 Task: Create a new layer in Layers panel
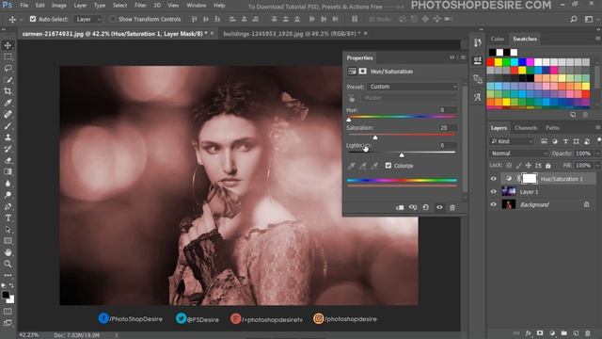(576, 333)
